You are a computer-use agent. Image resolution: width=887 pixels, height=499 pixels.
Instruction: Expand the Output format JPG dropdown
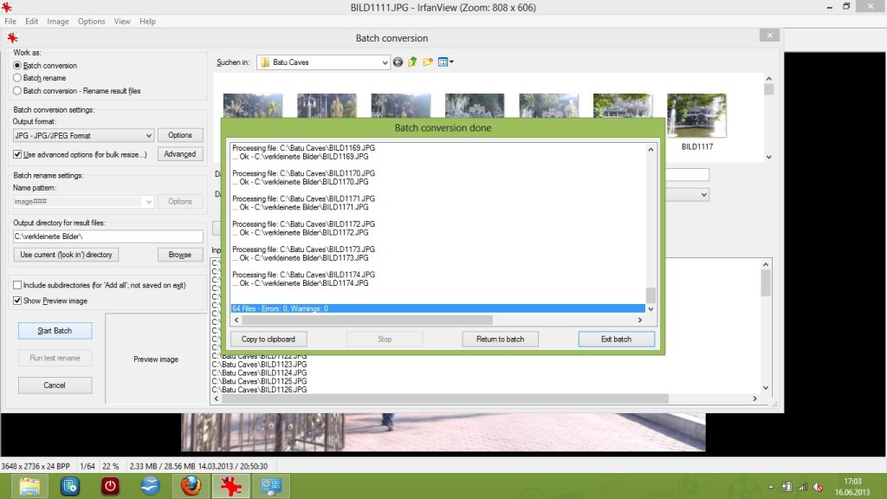pos(148,136)
